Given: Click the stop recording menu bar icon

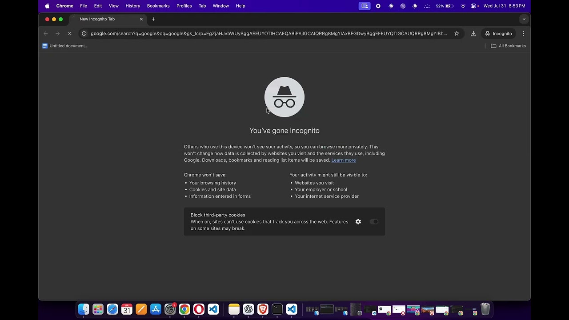Looking at the screenshot, I should (x=378, y=6).
